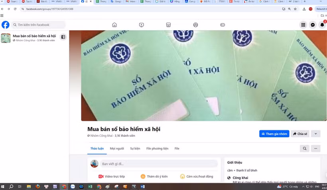Switch to Sự kiện tab

tap(135, 148)
